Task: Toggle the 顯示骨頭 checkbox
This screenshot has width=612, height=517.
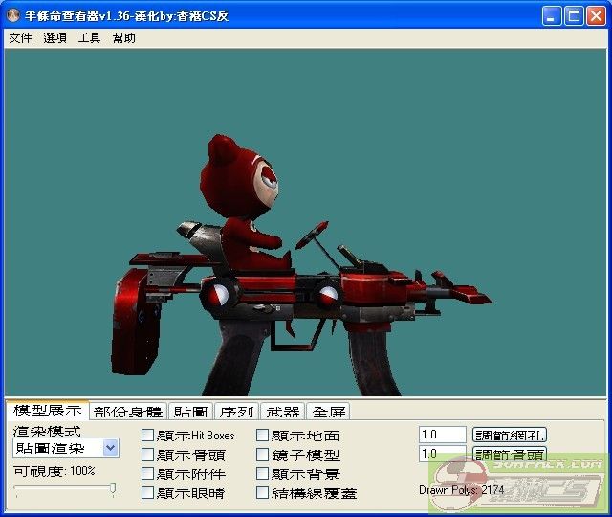Action: (x=148, y=455)
